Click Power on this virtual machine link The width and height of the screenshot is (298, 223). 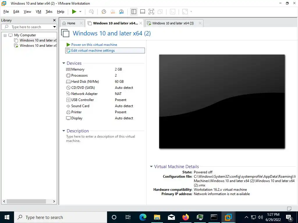94,45
